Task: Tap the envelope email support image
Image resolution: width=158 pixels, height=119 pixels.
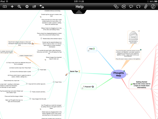Action: [x=133, y=36]
